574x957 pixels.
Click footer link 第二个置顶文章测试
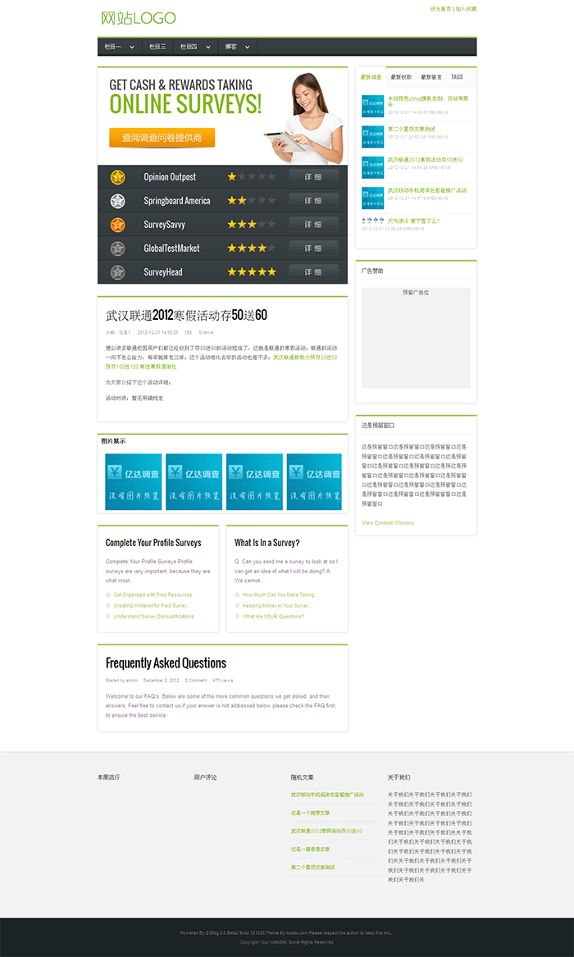tap(313, 868)
